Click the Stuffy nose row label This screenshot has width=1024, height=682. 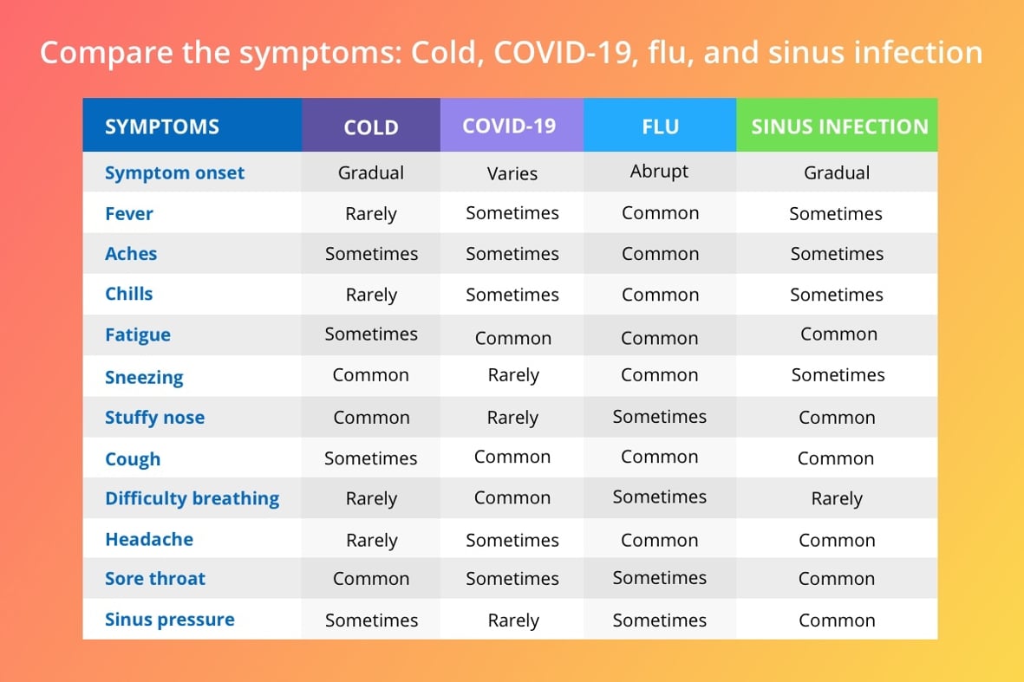tap(155, 418)
